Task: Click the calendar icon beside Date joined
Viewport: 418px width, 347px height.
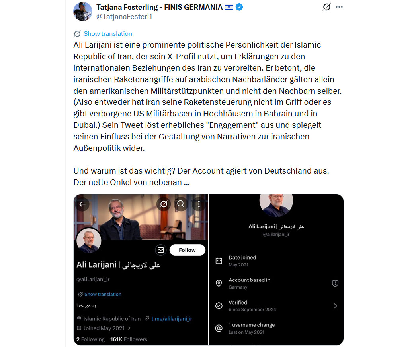Action: [x=219, y=261]
